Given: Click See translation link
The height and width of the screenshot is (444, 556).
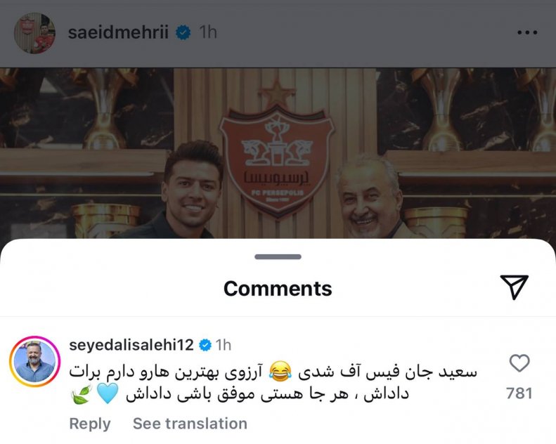Looking at the screenshot, I should 190,424.
